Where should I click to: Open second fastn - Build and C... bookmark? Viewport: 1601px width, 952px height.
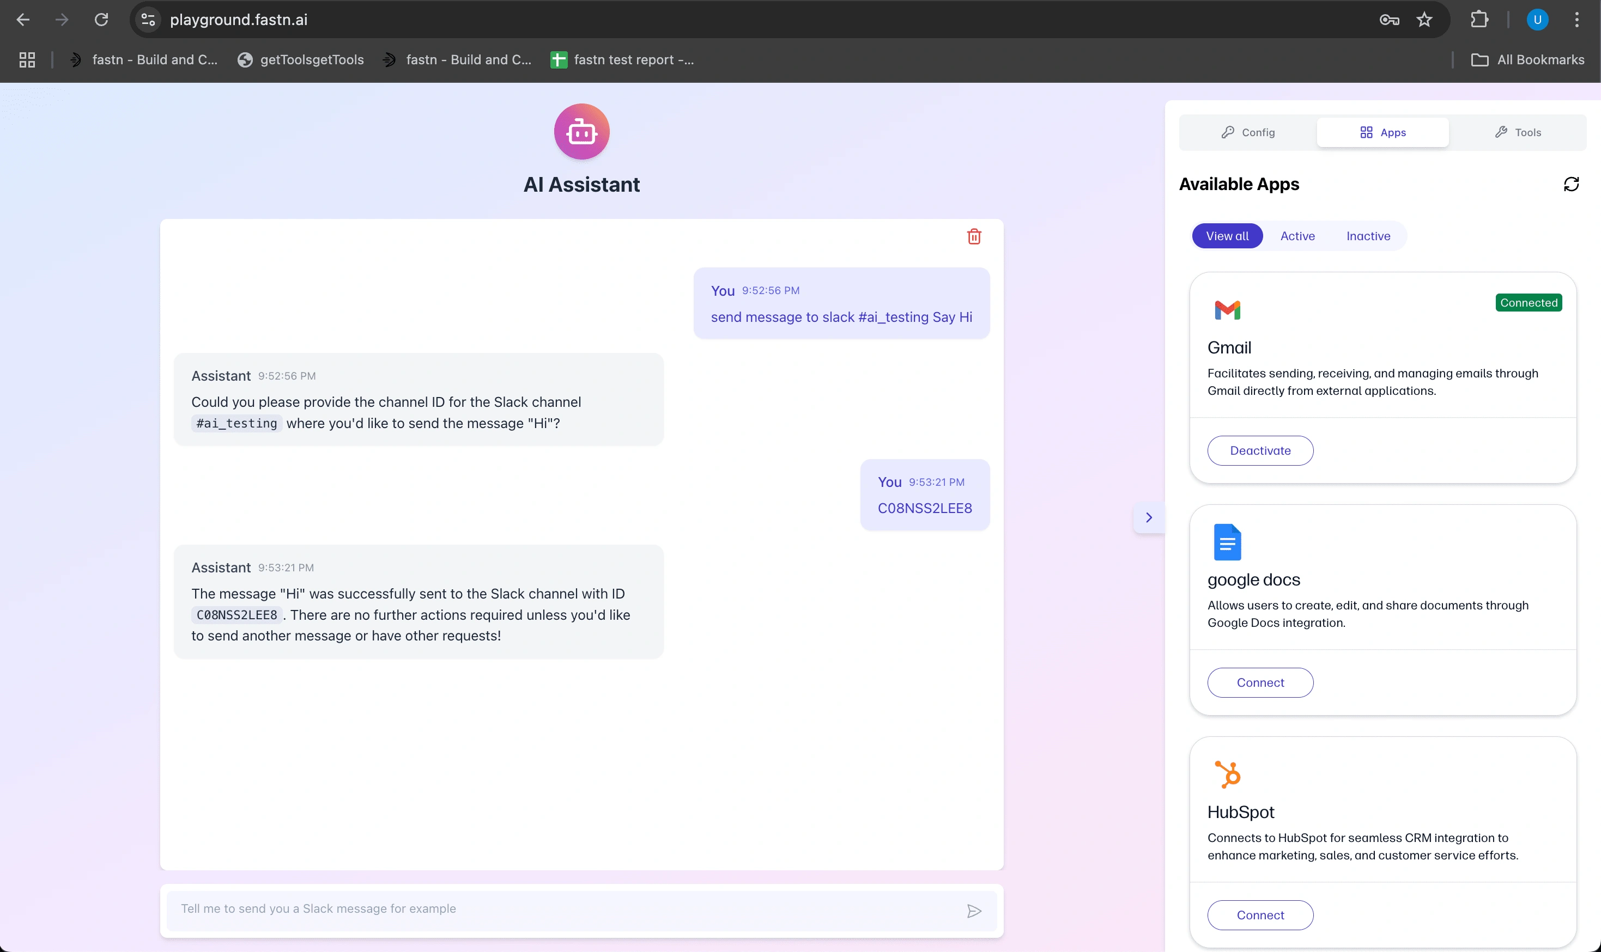(458, 60)
